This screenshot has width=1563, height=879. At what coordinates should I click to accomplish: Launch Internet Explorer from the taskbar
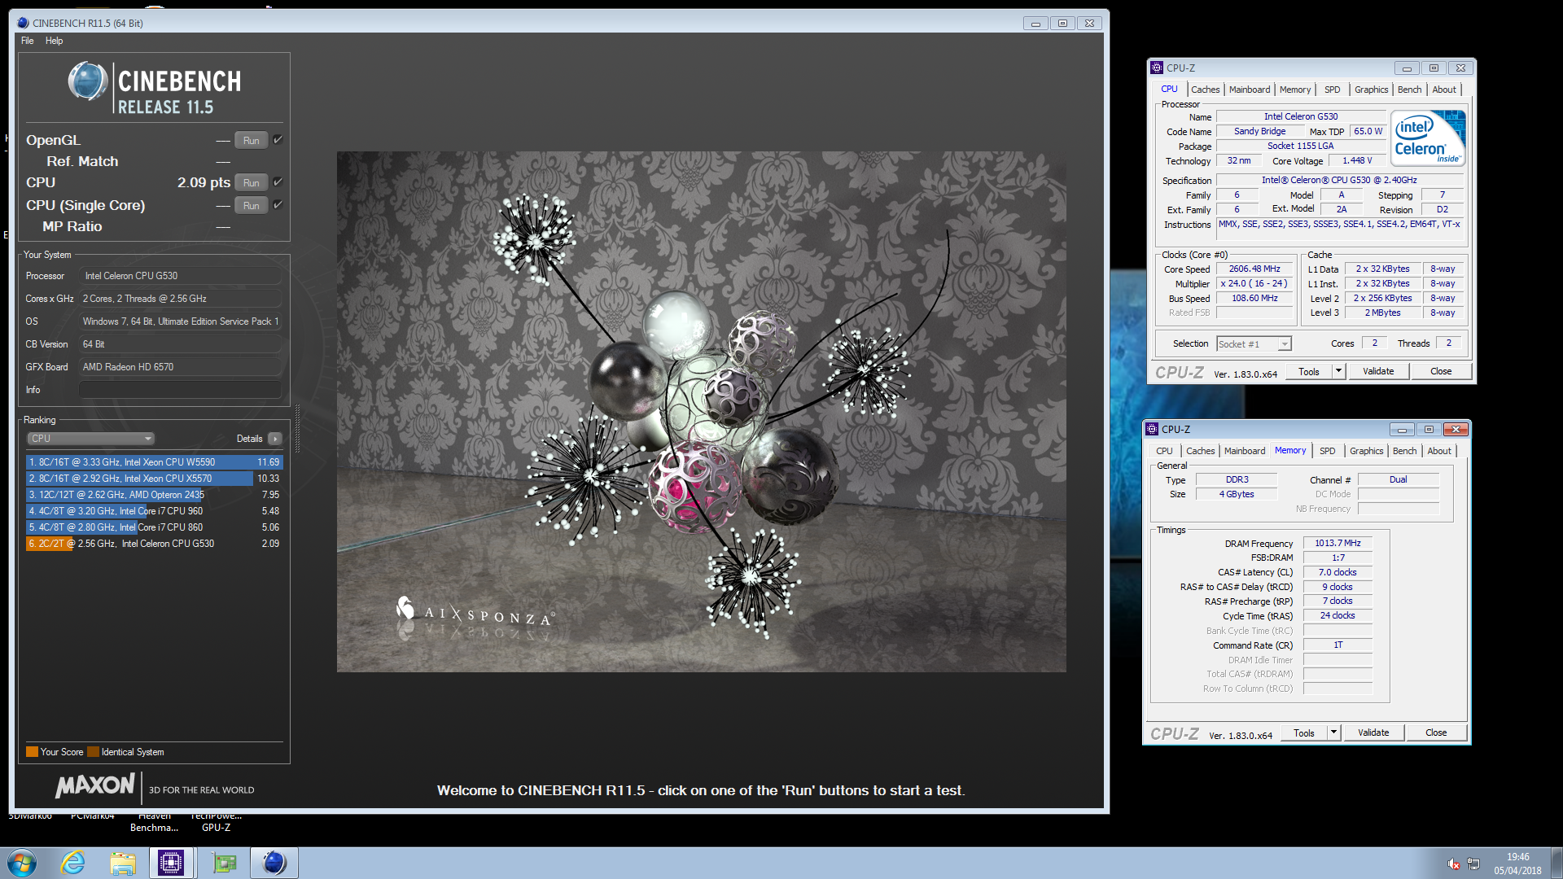[x=73, y=863]
